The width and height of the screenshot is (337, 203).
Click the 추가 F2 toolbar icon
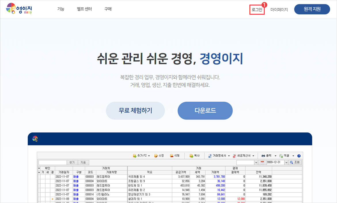pos(135,156)
